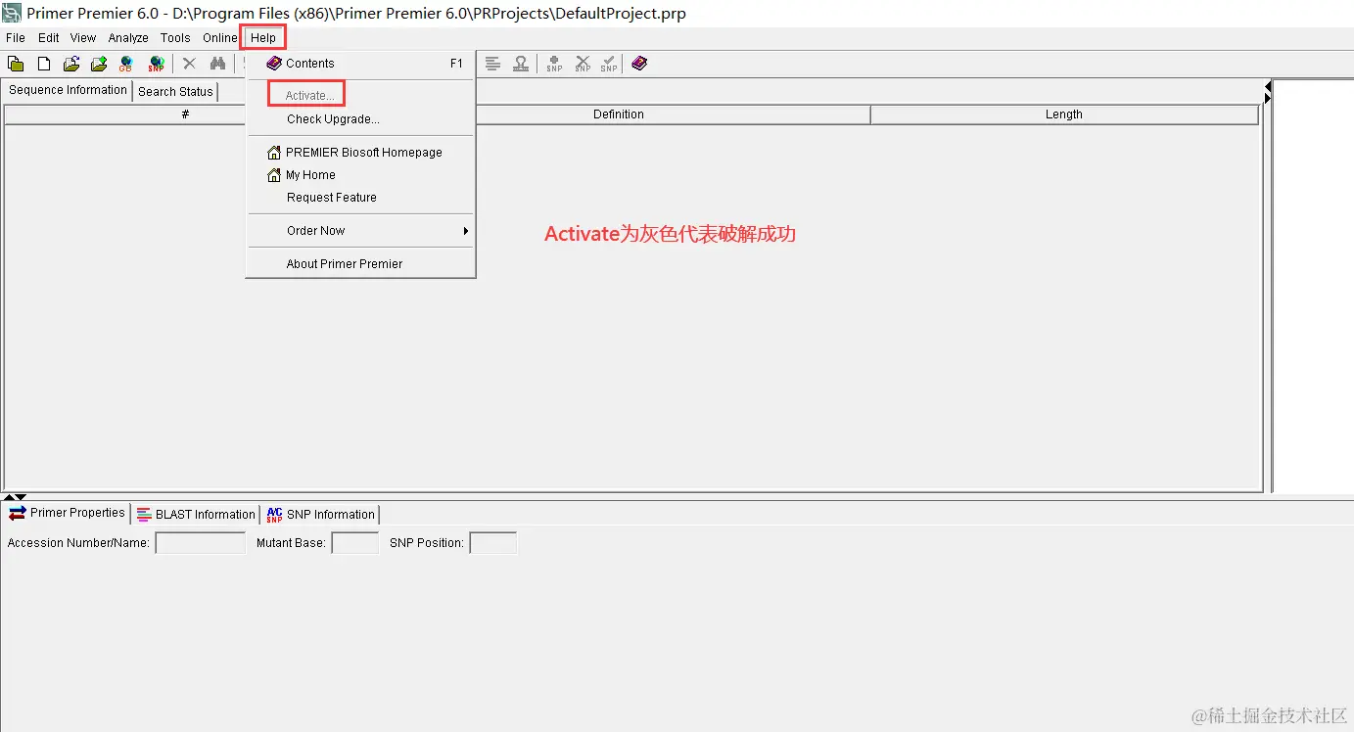Image resolution: width=1354 pixels, height=732 pixels.
Task: Click the delete X toolbar icon
Action: pos(190,64)
